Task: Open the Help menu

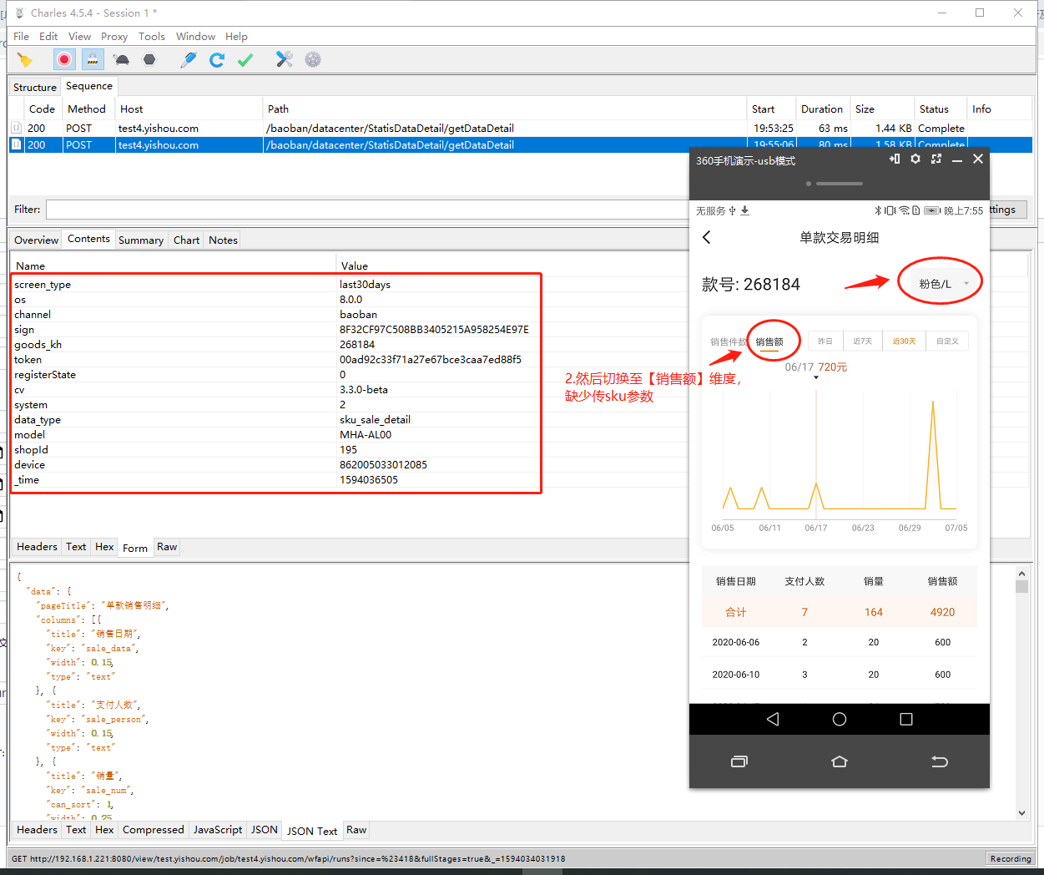Action: (236, 37)
